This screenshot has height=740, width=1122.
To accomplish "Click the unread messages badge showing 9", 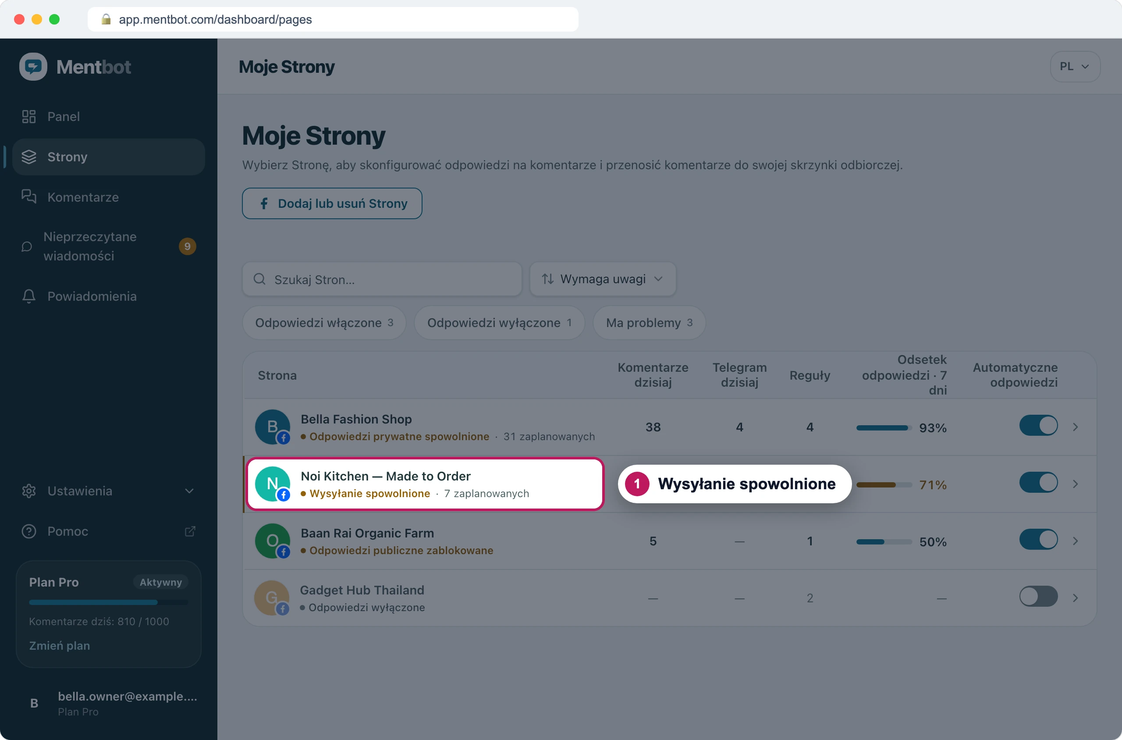I will [187, 246].
